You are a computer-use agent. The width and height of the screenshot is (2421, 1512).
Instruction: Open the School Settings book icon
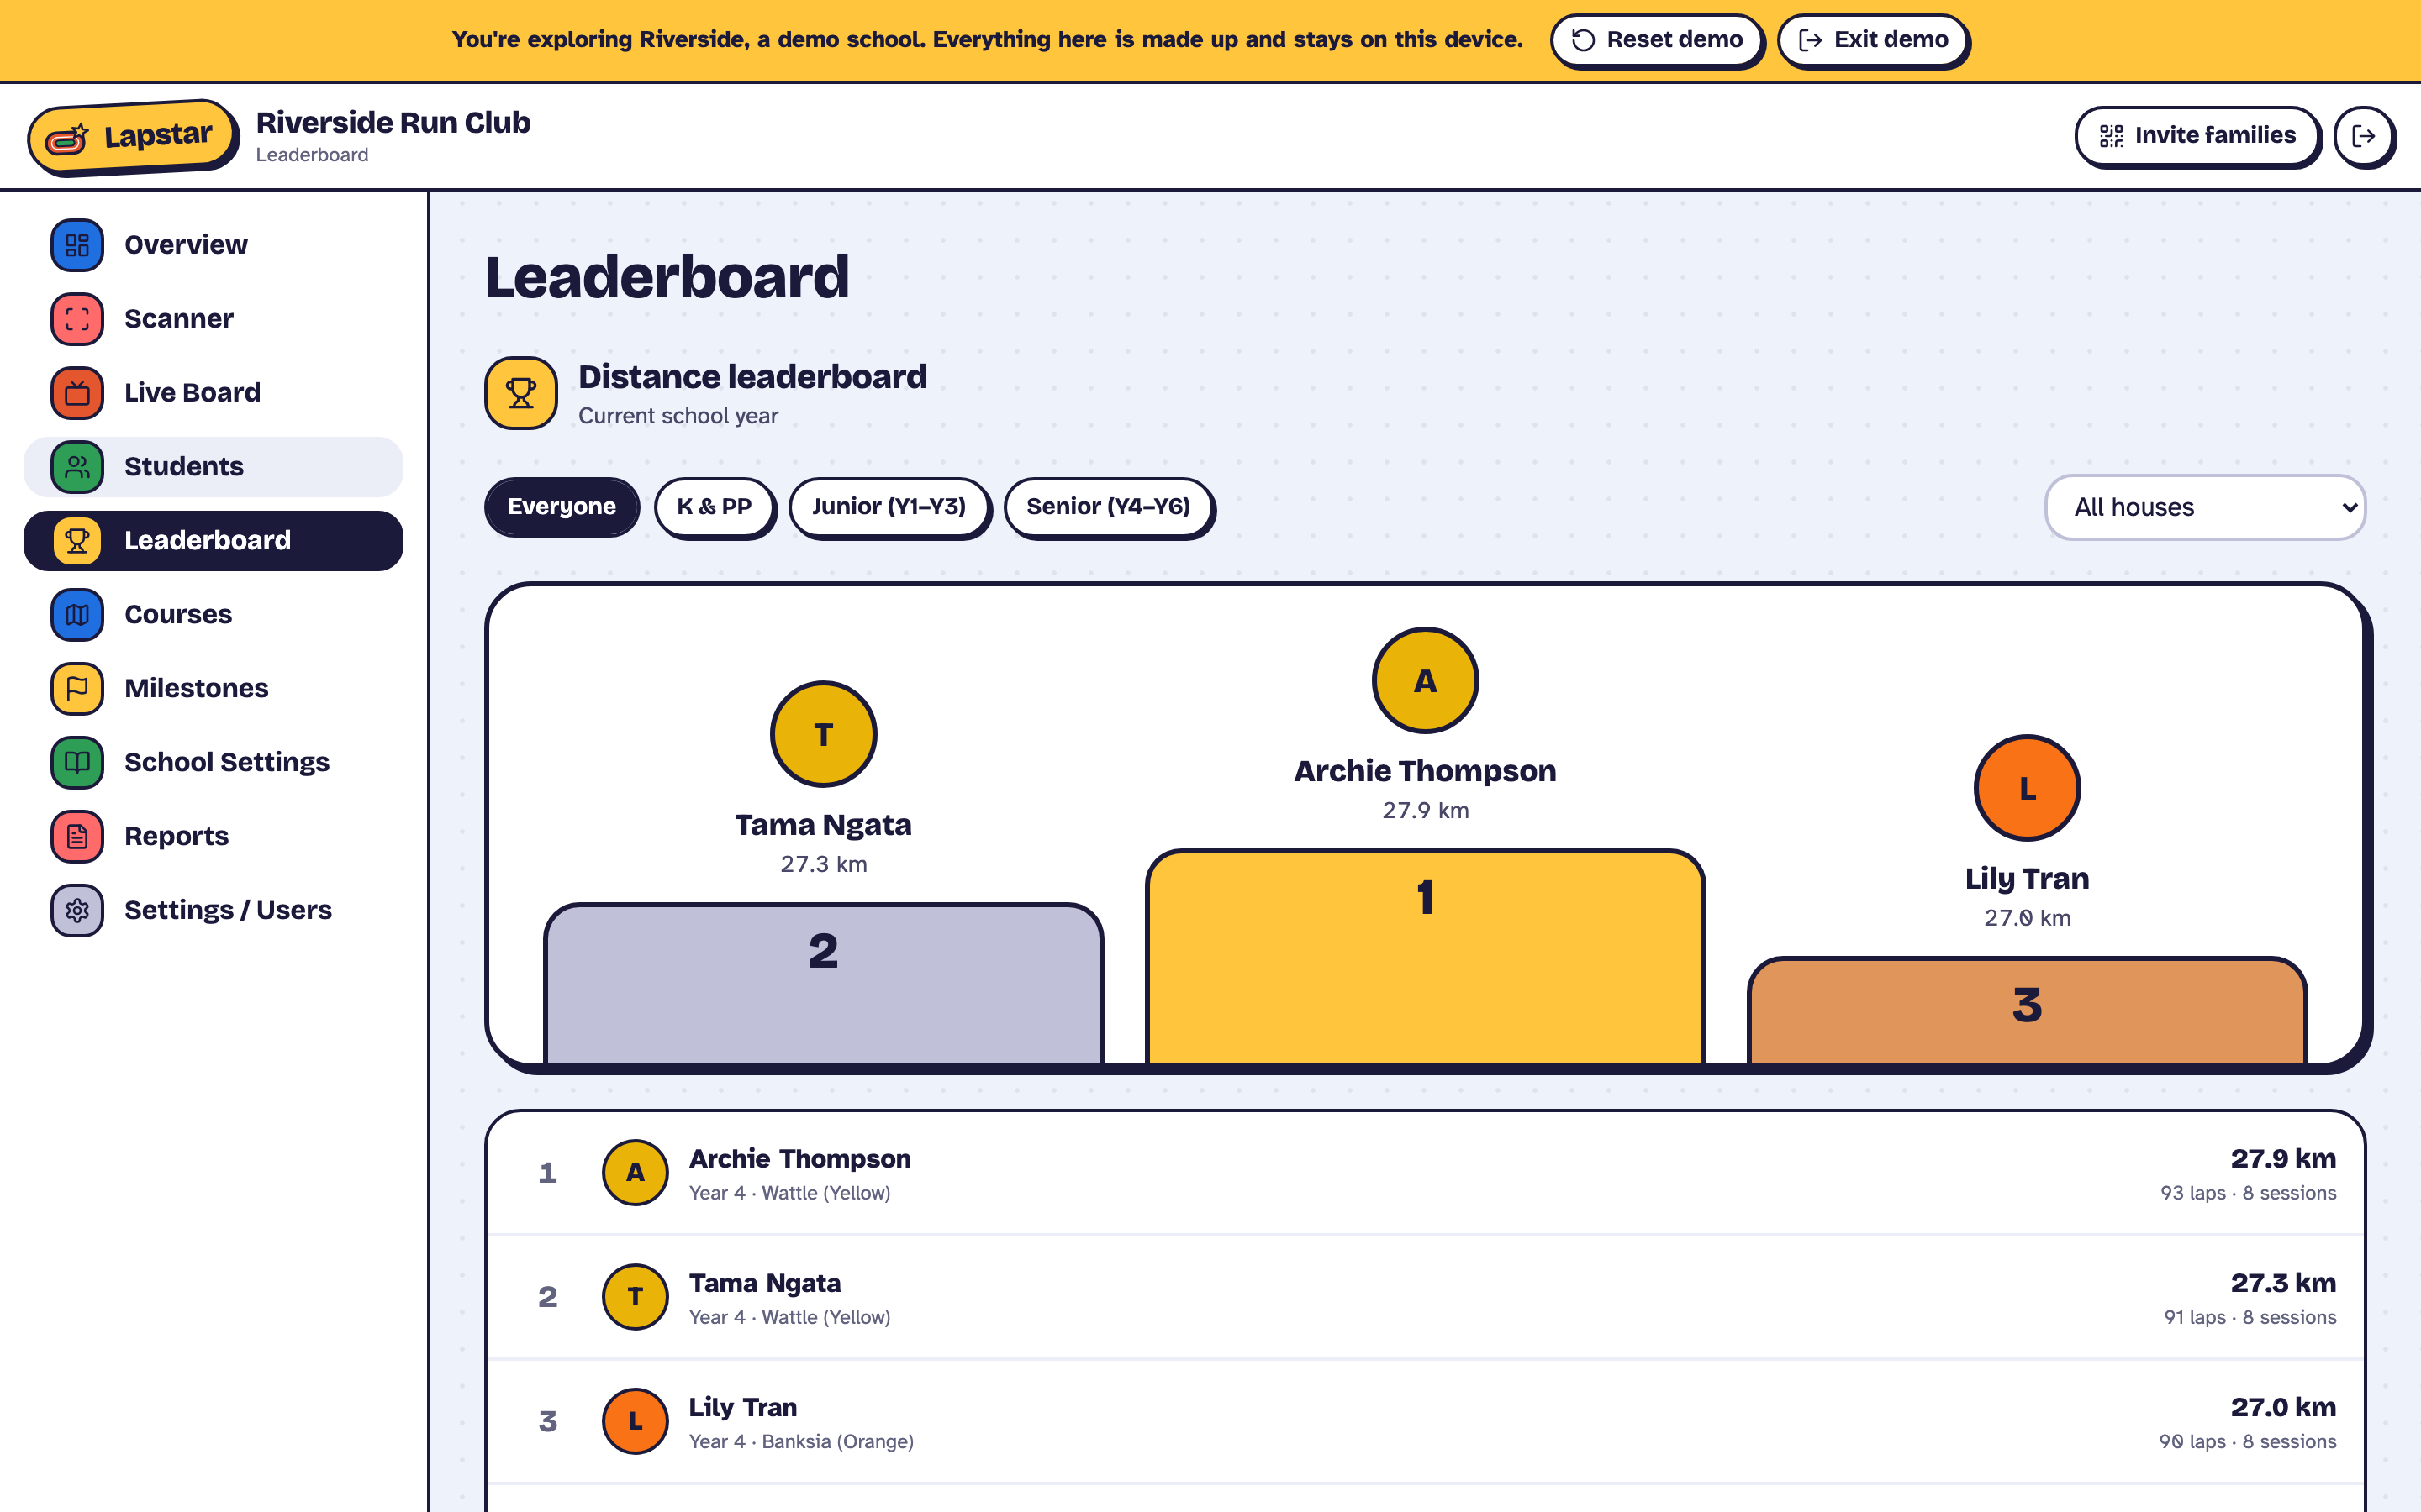[x=77, y=763]
